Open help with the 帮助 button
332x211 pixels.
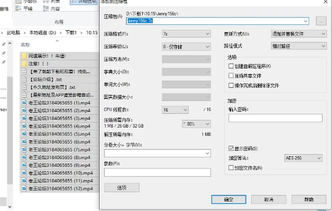[309, 199]
